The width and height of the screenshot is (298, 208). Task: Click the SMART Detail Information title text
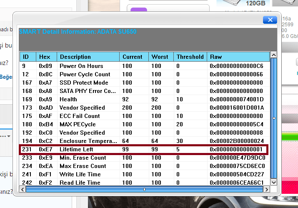coord(78,32)
